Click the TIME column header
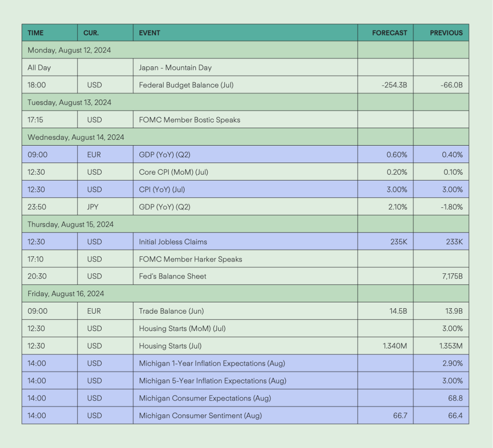 coord(35,33)
